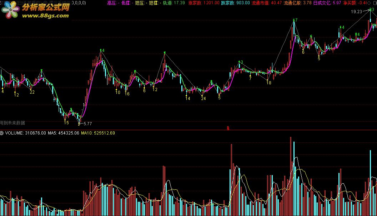The image size is (377, 216).
Task: Select the 5.77 low price label
Action: coord(88,124)
